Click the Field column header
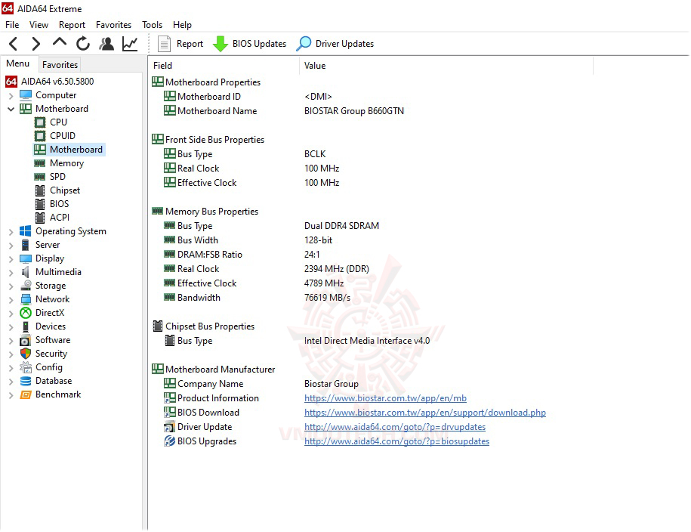691x532 pixels. (224, 65)
